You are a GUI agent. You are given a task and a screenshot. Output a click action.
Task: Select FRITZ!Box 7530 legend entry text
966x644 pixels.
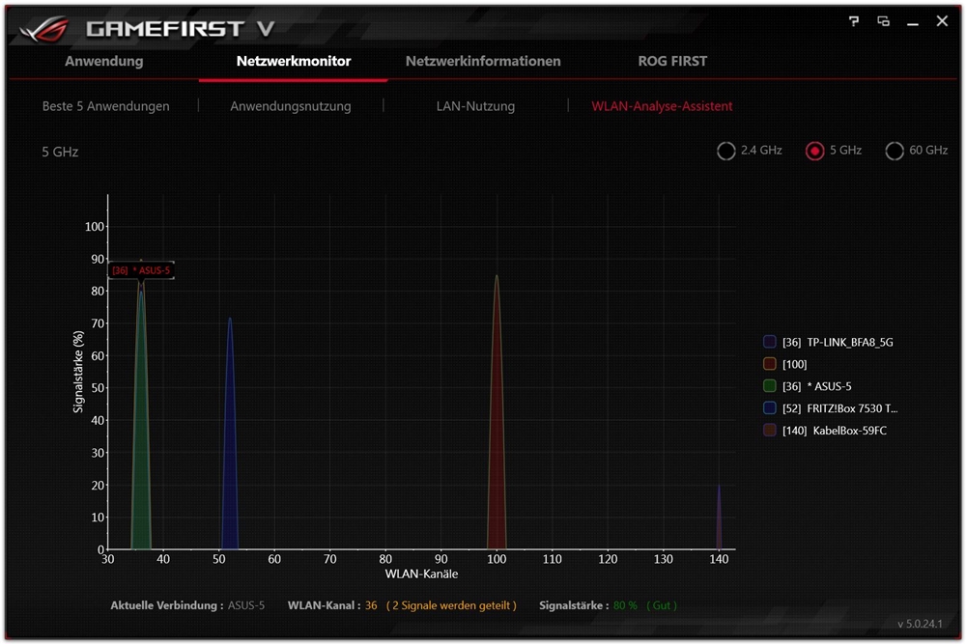tap(840, 408)
